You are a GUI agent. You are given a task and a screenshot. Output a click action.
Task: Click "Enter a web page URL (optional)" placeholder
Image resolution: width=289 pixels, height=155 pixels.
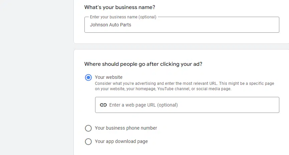143,105
